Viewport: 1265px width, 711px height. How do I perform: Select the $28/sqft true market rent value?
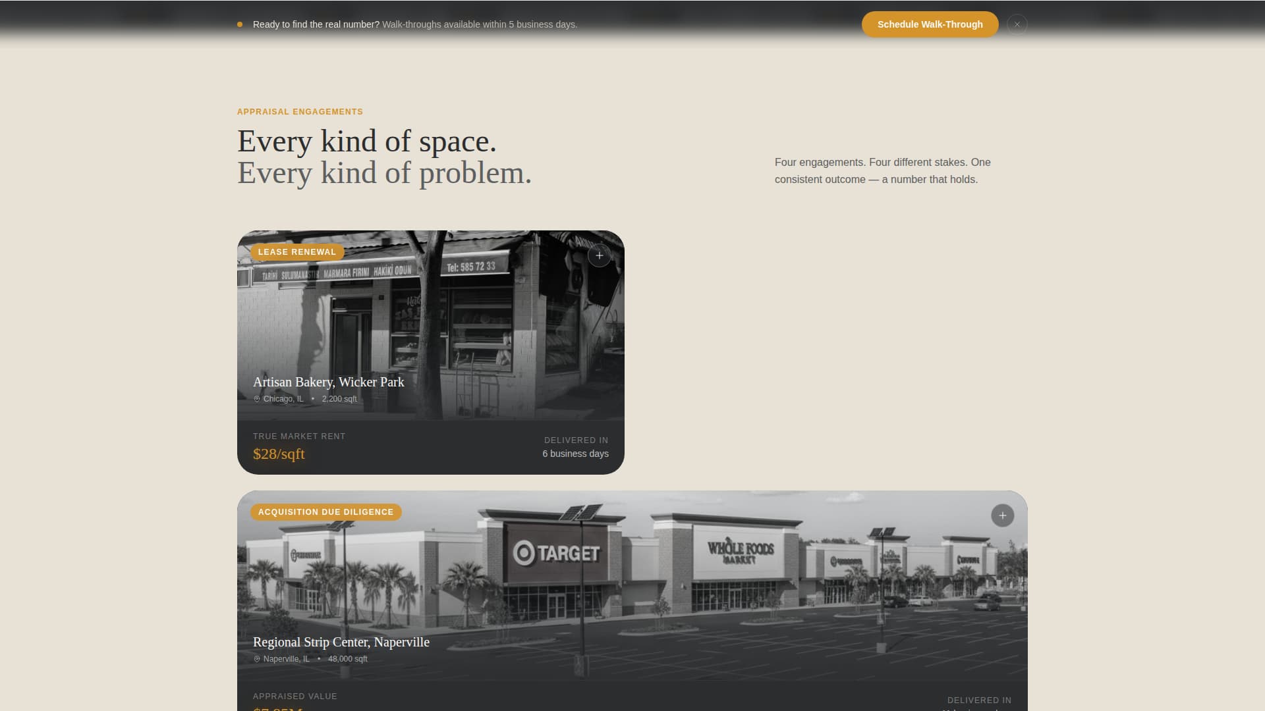click(x=279, y=454)
